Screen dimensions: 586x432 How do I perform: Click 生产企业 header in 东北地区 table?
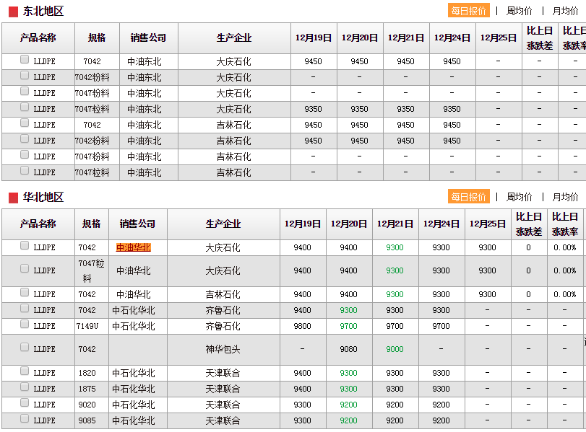pos(234,38)
